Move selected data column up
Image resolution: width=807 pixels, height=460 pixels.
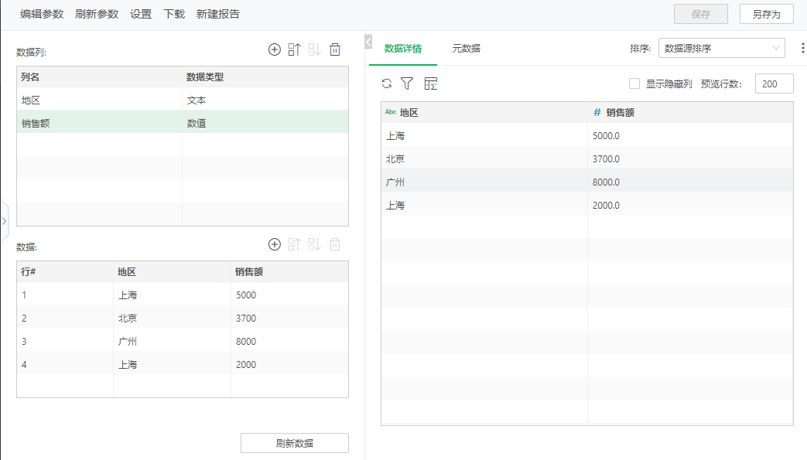pos(294,49)
